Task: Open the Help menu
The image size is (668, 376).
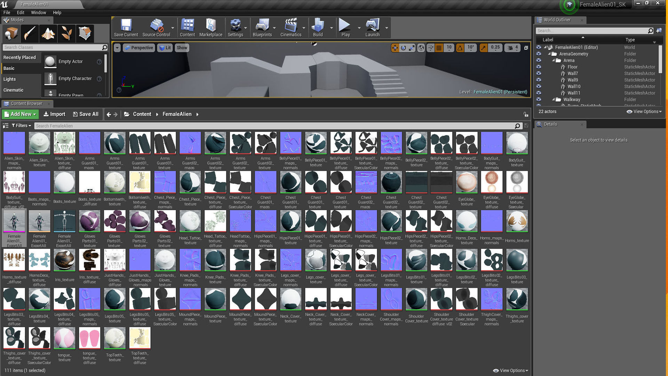Action: click(57, 13)
